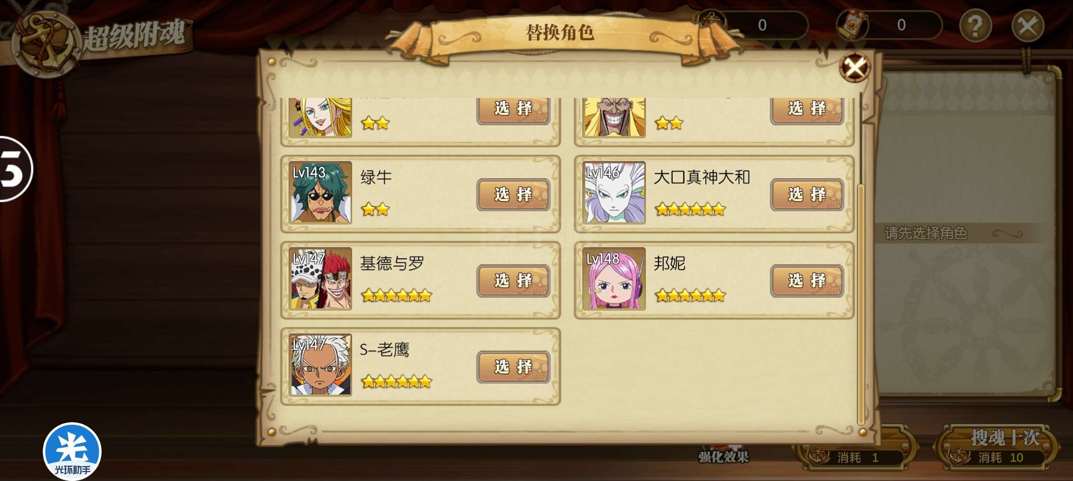The width and height of the screenshot is (1073, 481).
Task: Click the 光环助手 floating assistant icon
Action: (x=72, y=451)
